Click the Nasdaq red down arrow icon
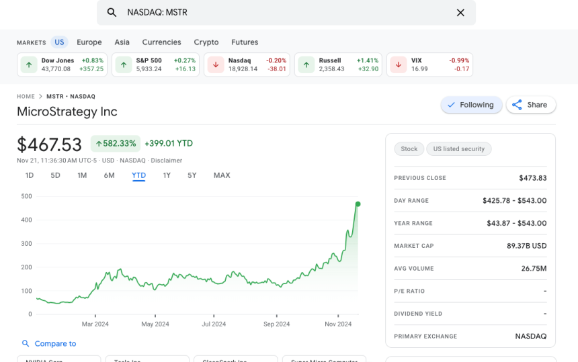 216,65
